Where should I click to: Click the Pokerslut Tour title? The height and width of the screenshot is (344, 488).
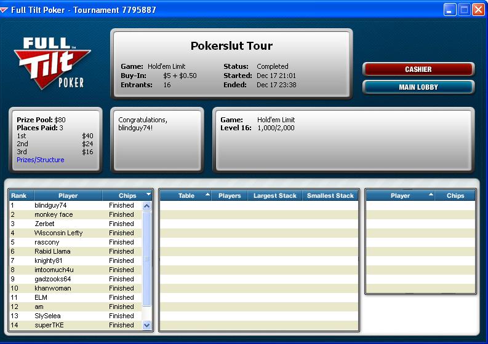coord(231,45)
